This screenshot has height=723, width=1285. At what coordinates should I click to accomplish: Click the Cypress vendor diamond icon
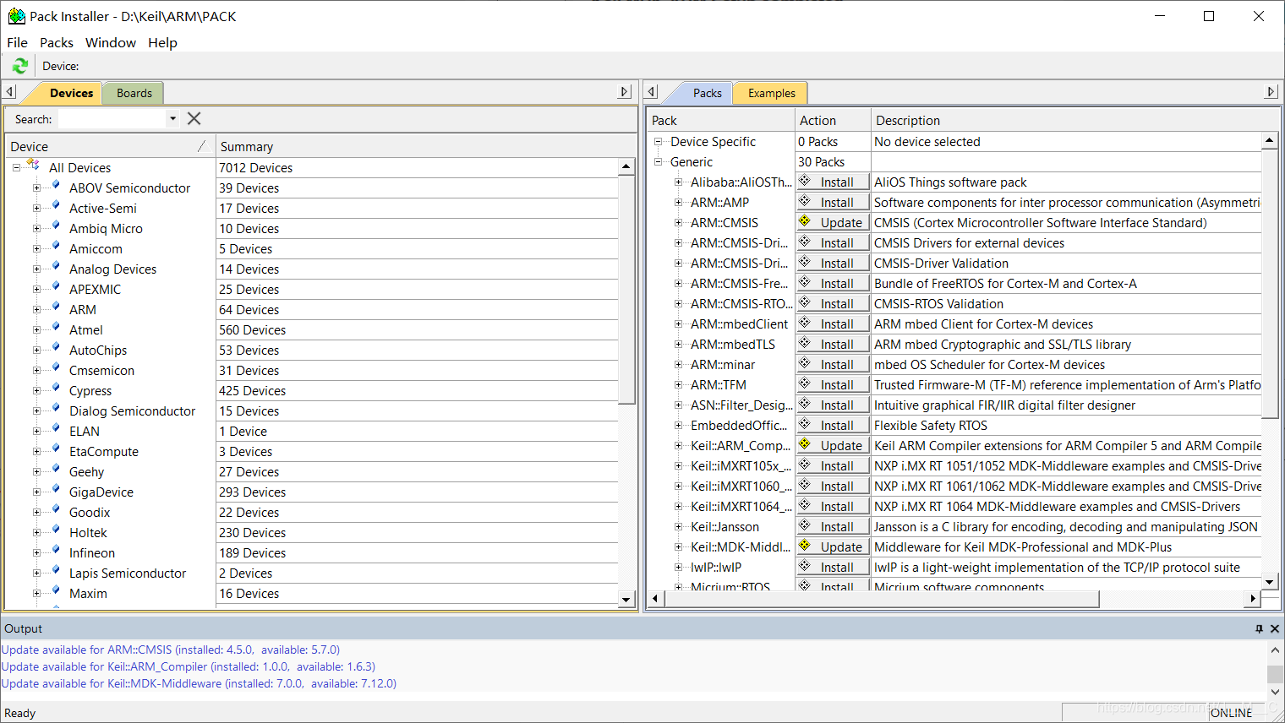point(56,389)
